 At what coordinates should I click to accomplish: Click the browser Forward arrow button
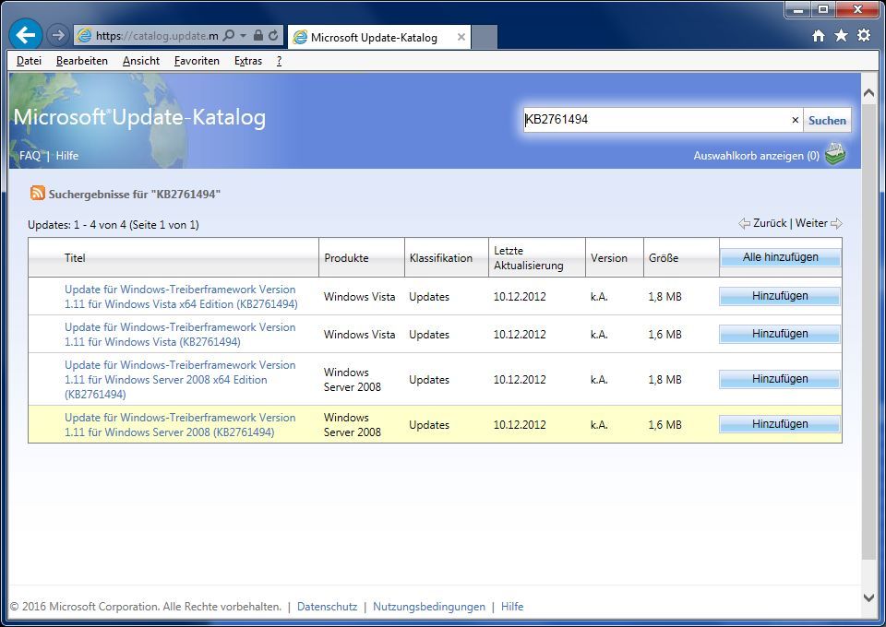(x=57, y=35)
